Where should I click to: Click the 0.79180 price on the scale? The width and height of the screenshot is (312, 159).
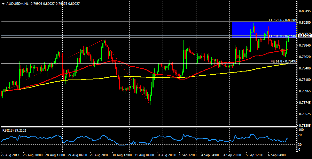[x=304, y=79]
